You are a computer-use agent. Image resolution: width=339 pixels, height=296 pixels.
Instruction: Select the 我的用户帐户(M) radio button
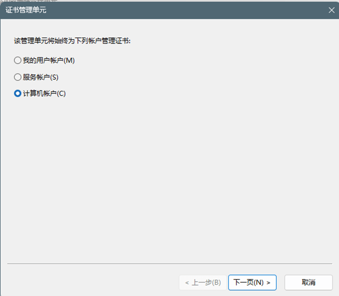tap(44, 61)
